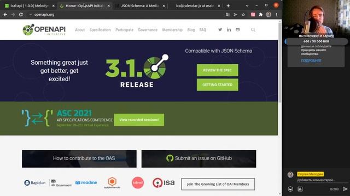Attach an image in the chat box
The height and width of the screenshot is (196, 350).
coord(300,189)
